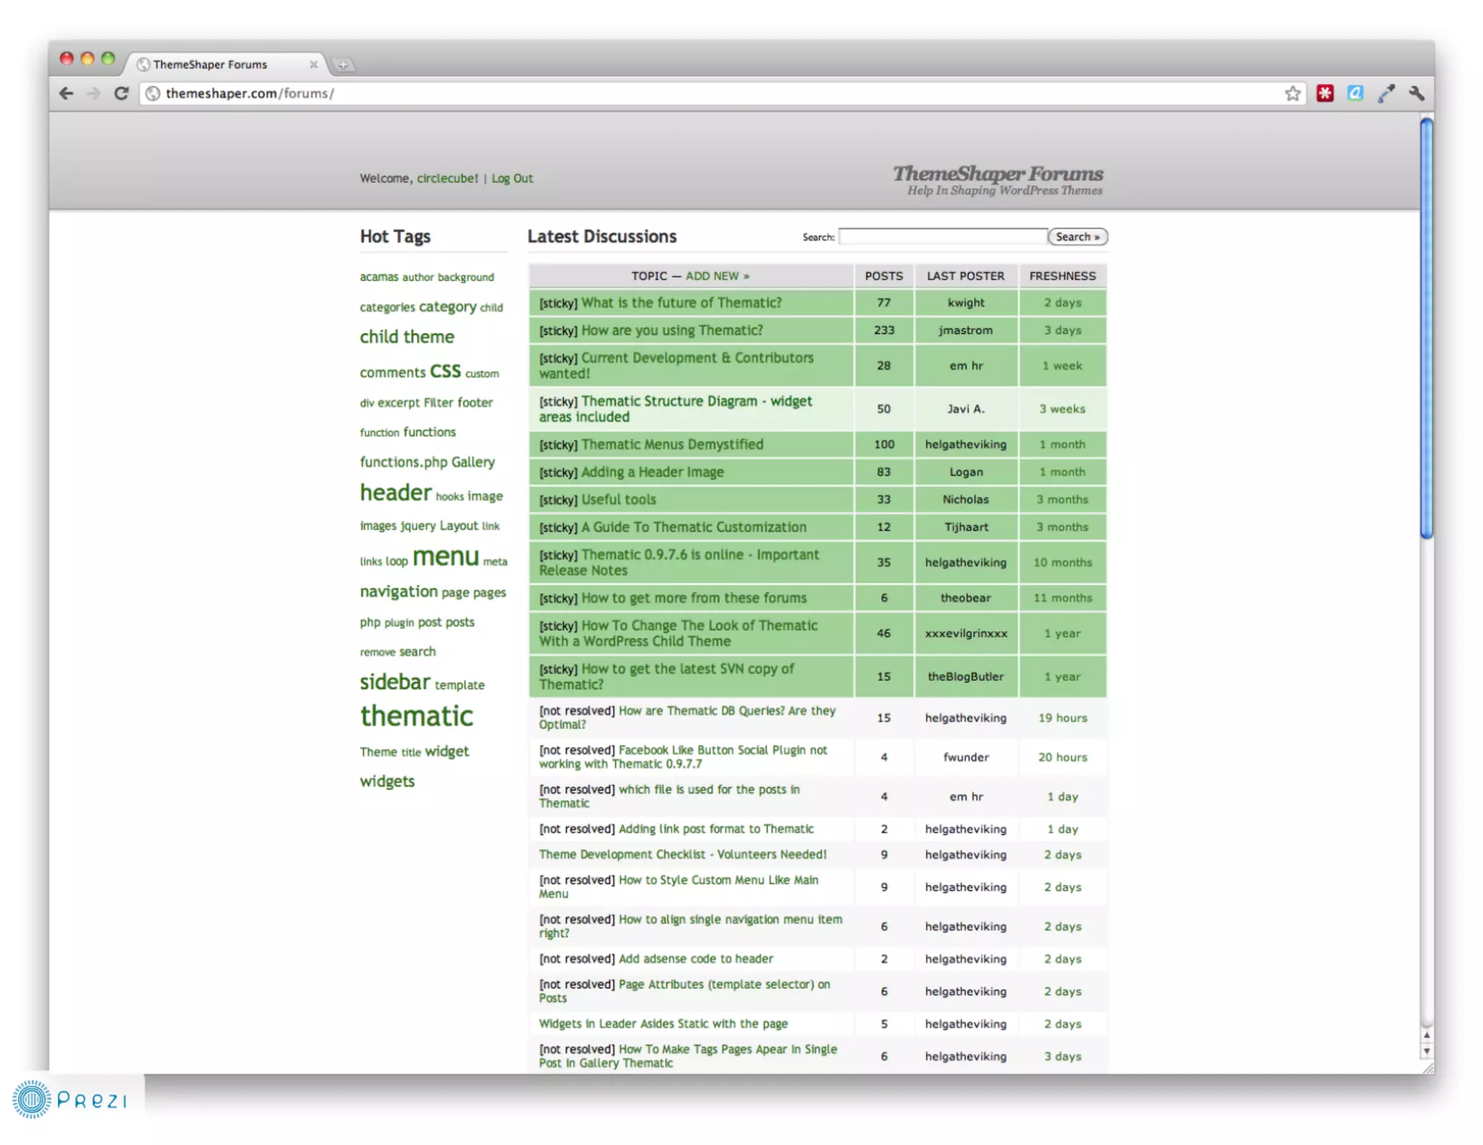Open 'How To Make Tags Pages Apear' topic

pos(688,1056)
